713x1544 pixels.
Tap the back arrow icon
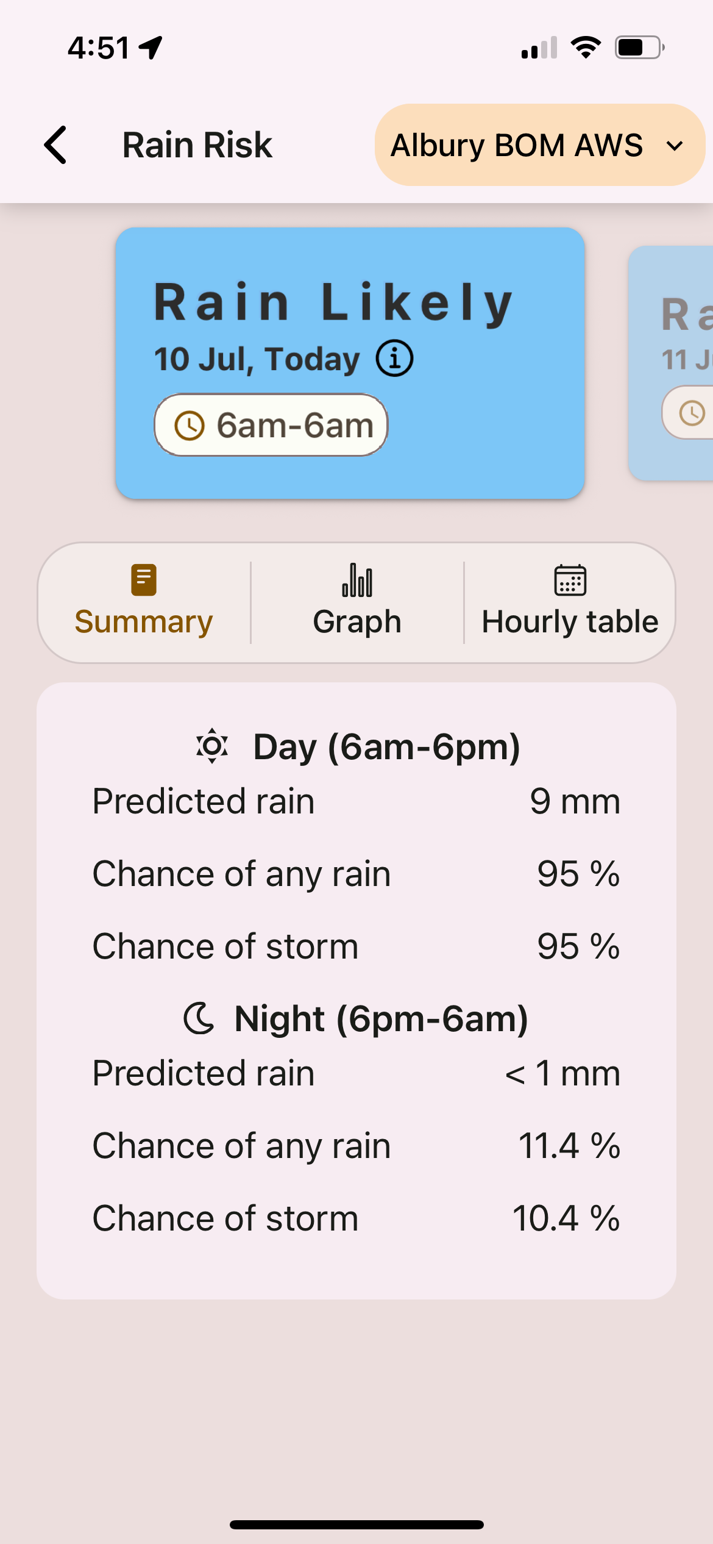[x=55, y=145]
